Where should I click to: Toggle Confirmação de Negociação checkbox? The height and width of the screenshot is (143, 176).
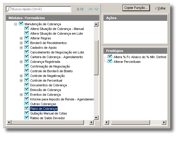click(x=27, y=66)
